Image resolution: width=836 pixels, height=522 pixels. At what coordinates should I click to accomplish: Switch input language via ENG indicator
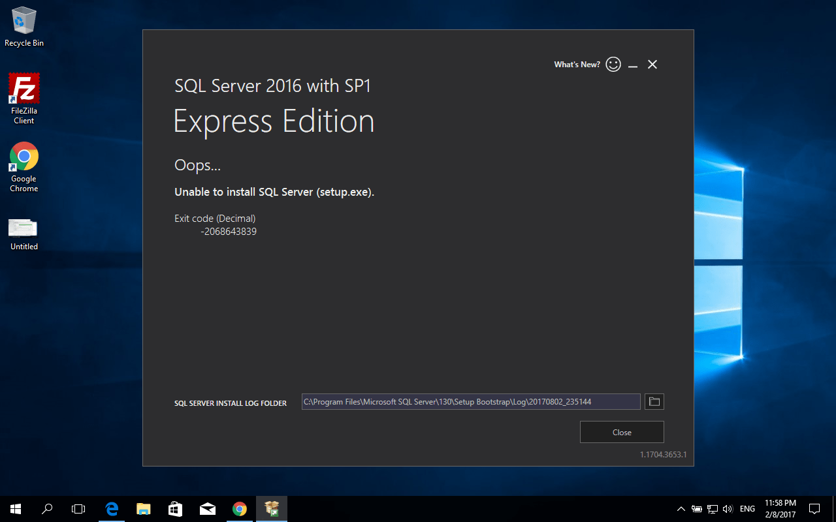click(x=747, y=508)
